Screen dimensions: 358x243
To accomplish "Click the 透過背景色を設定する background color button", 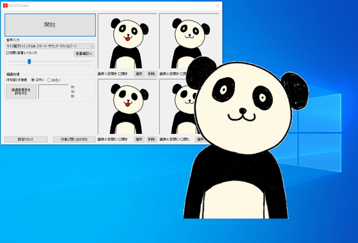I will point(21,92).
